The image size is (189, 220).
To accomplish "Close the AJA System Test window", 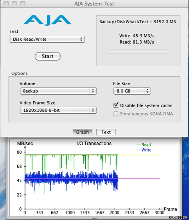I will pyautogui.click(x=6, y=3).
